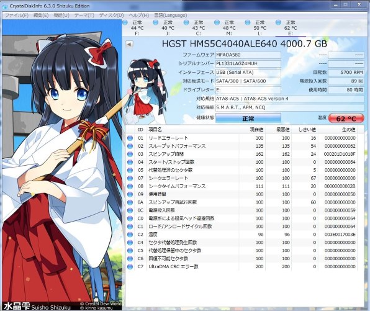Click the transfer mode SATA/300 | SATA/600 field
This screenshot has height=311, width=370.
(248, 81)
